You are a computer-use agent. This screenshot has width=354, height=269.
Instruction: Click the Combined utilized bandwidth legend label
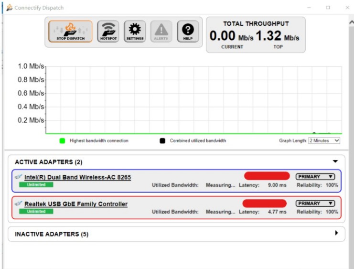click(198, 140)
